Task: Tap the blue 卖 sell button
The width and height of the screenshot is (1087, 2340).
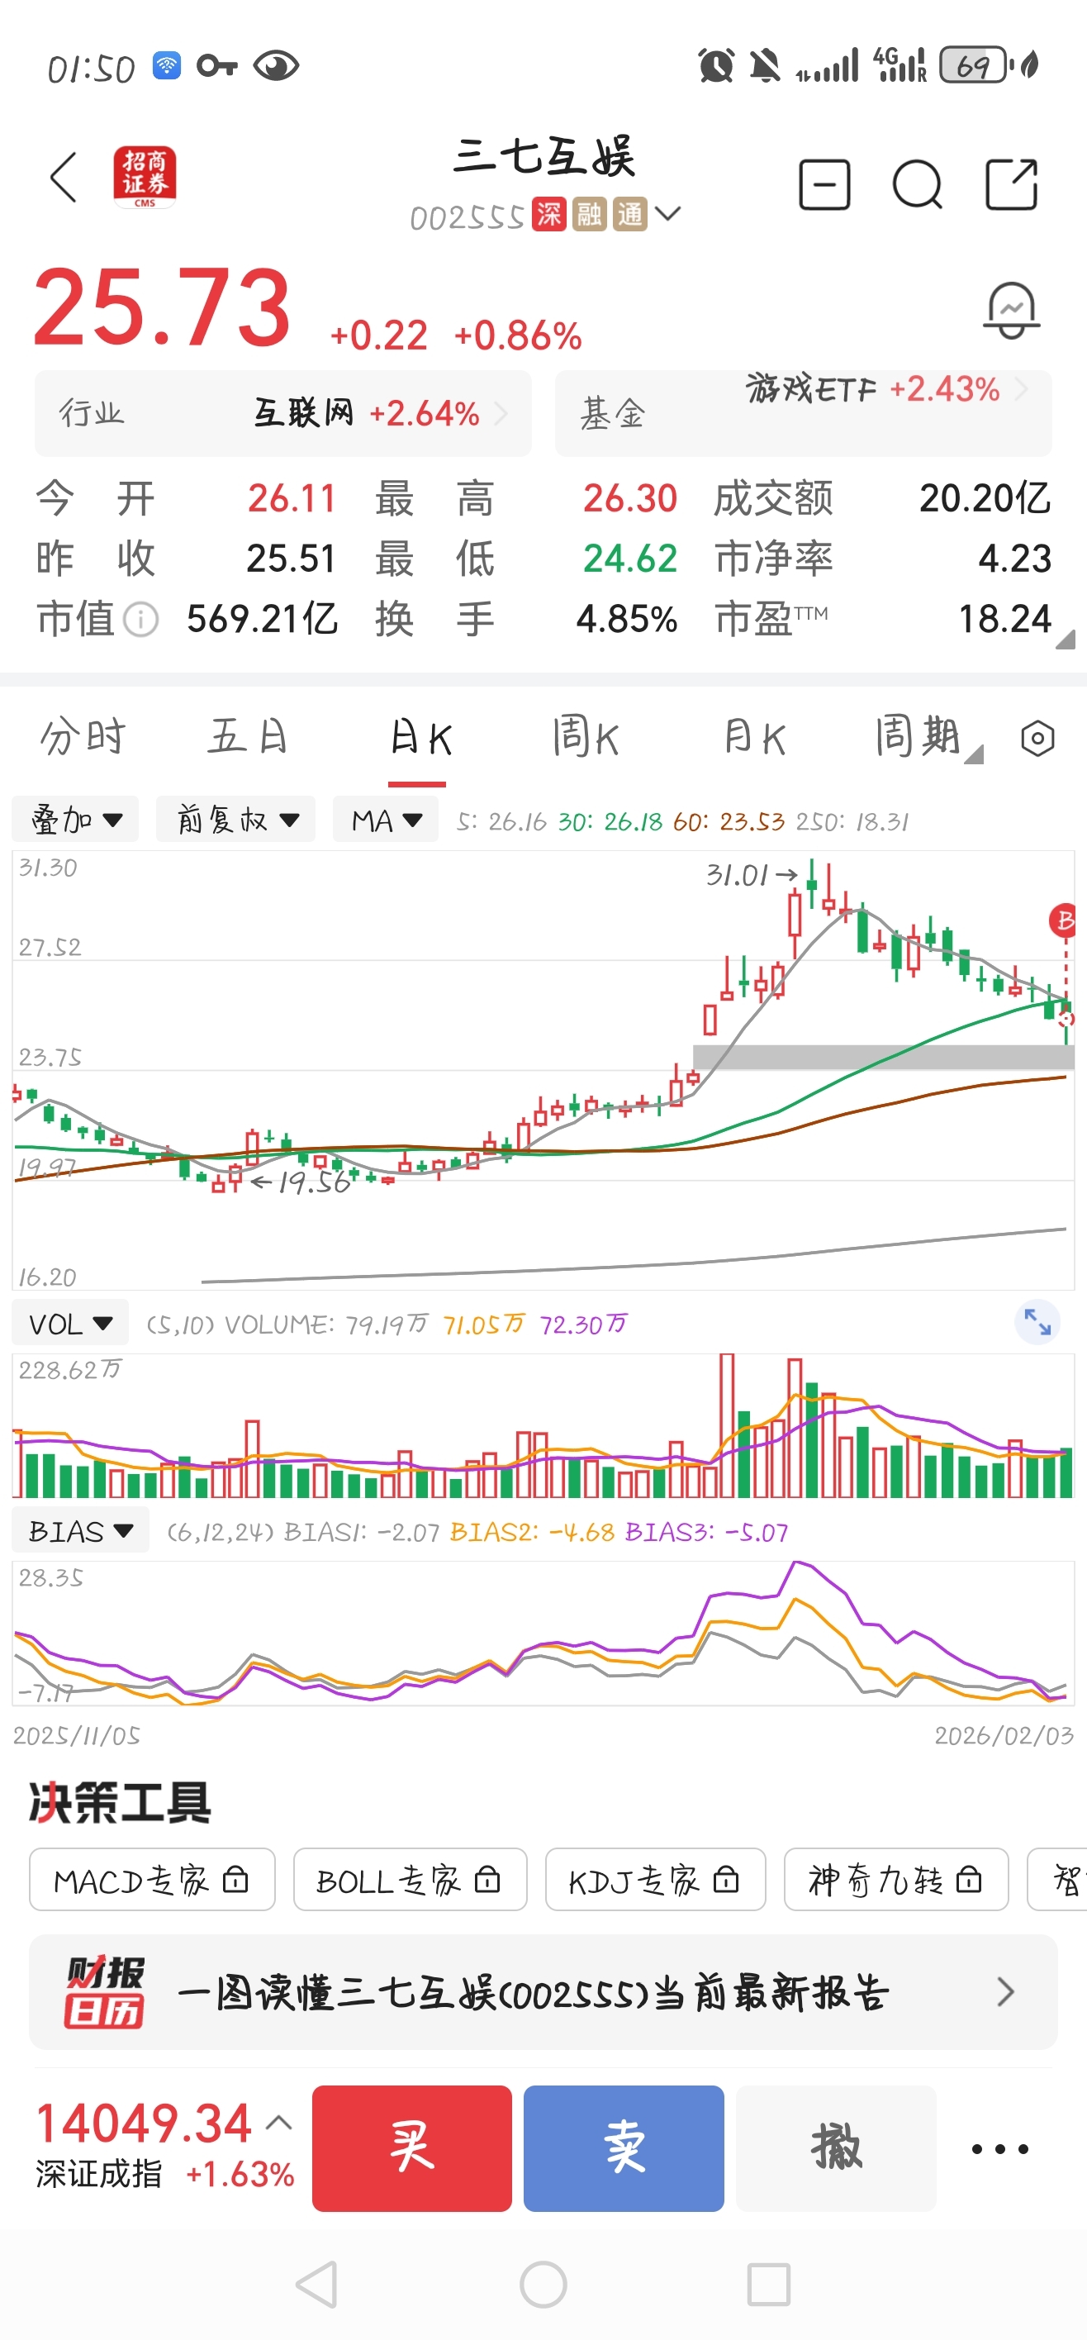Action: pos(624,2147)
